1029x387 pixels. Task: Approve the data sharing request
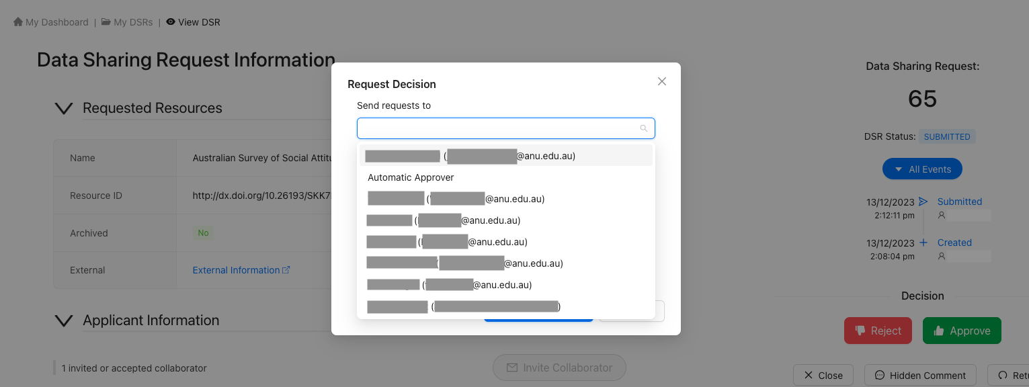pos(962,331)
